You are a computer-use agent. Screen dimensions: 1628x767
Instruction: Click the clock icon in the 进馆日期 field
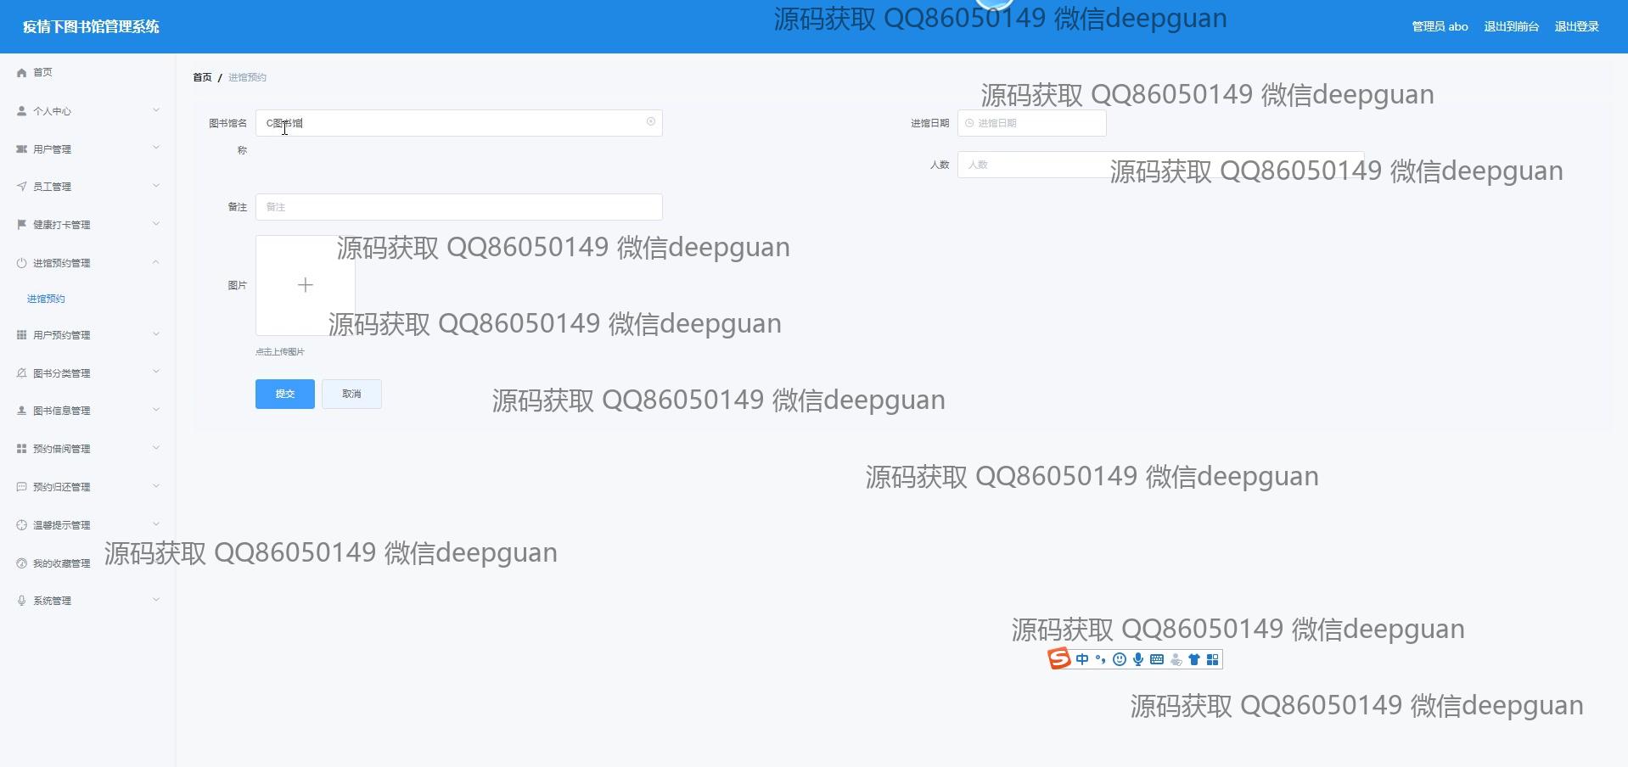coord(969,123)
